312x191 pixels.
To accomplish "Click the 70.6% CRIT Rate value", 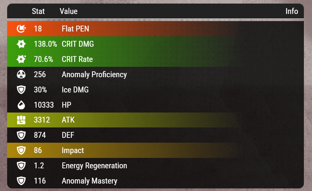I will click(x=43, y=59).
